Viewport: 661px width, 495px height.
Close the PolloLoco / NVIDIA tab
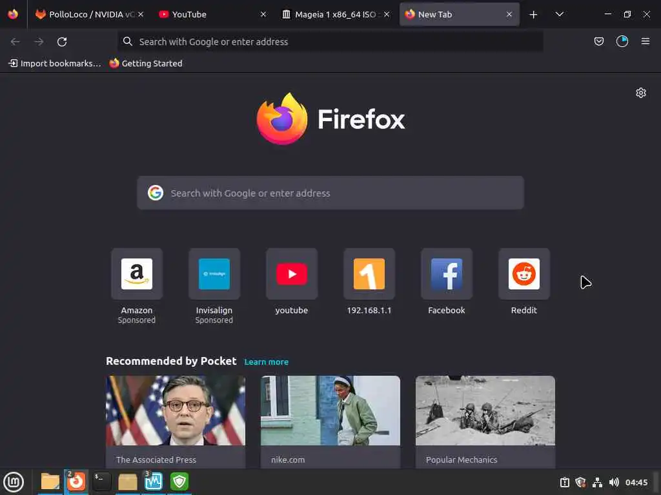click(141, 14)
